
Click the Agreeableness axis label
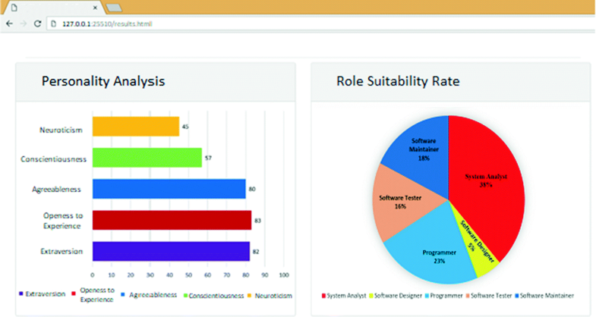click(x=56, y=189)
